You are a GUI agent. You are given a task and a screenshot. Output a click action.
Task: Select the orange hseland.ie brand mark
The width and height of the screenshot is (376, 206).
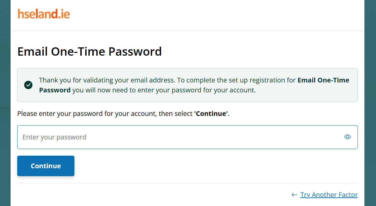tap(43, 14)
